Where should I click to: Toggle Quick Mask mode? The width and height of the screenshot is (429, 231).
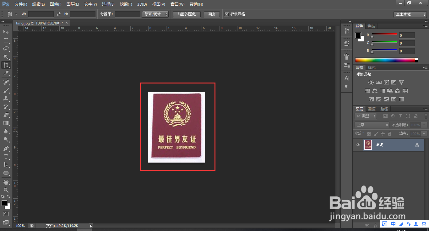tap(6, 214)
